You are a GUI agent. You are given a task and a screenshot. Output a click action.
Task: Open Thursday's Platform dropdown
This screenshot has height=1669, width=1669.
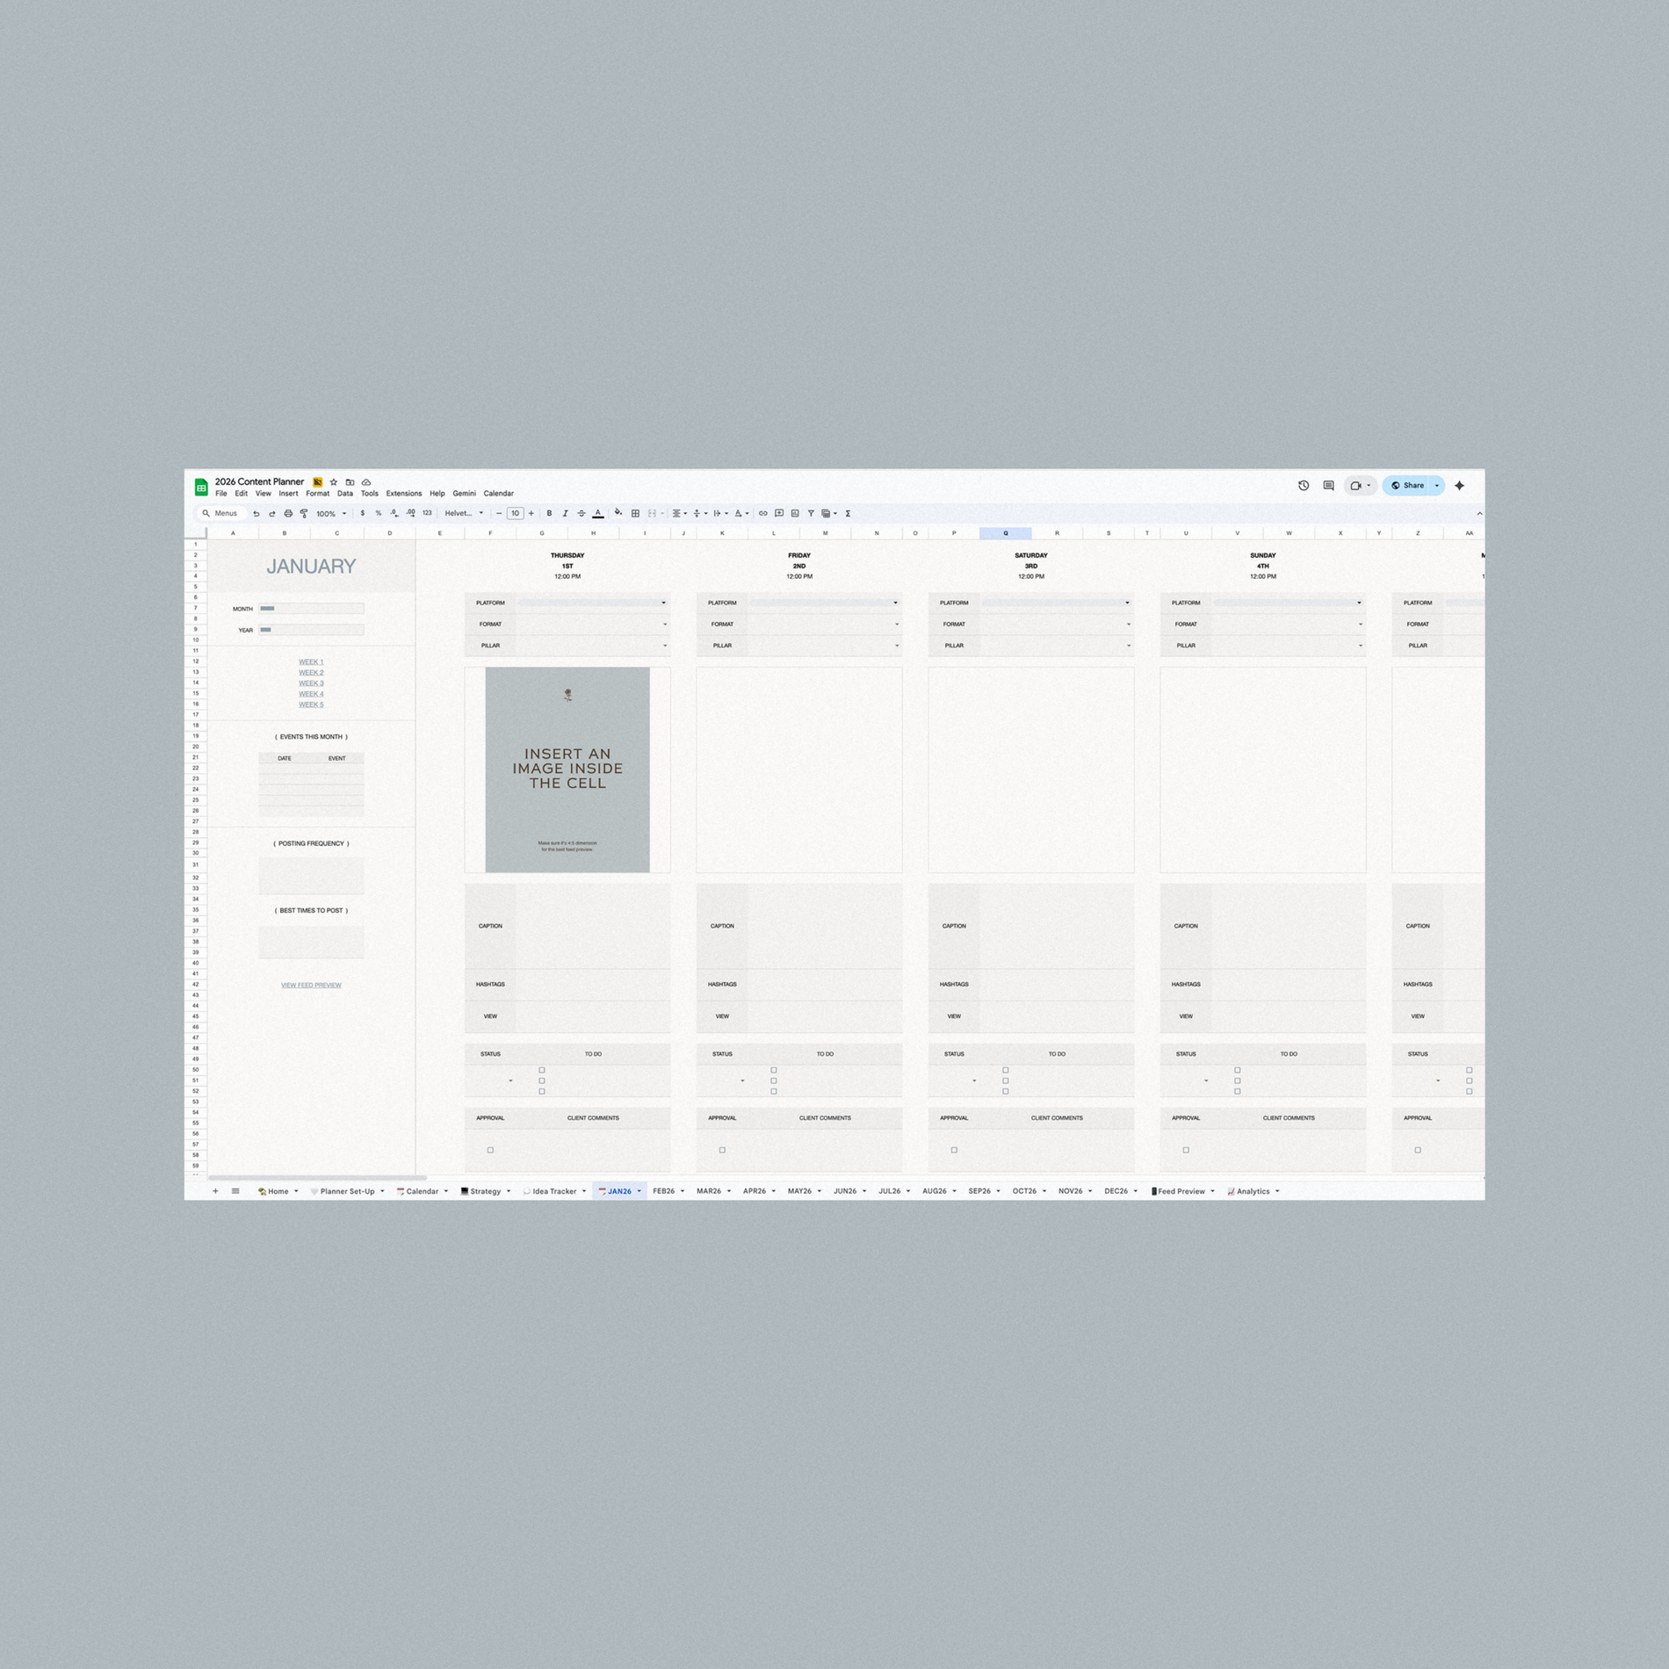pyautogui.click(x=663, y=603)
